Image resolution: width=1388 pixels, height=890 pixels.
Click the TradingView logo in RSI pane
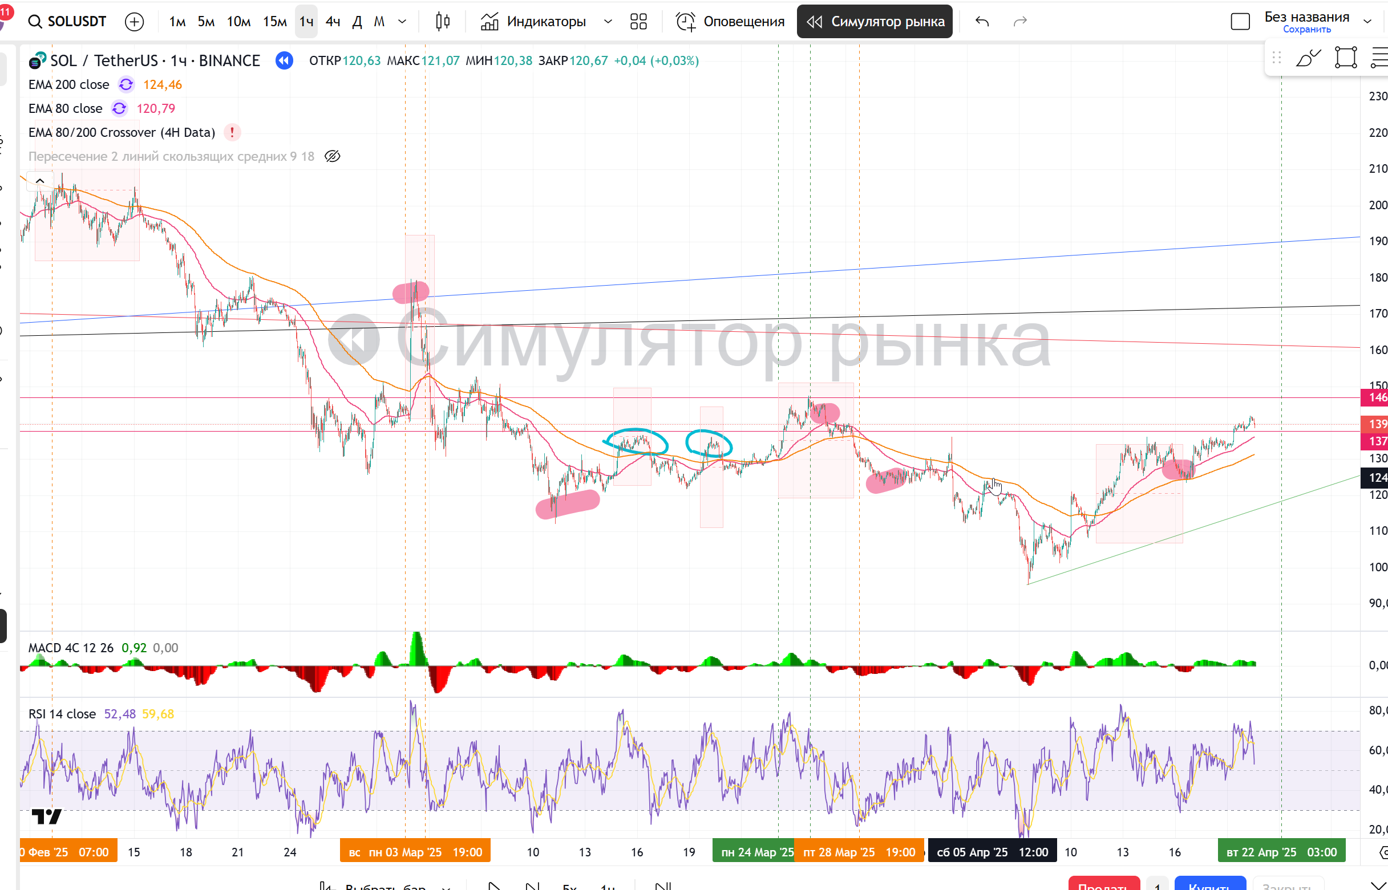[46, 816]
